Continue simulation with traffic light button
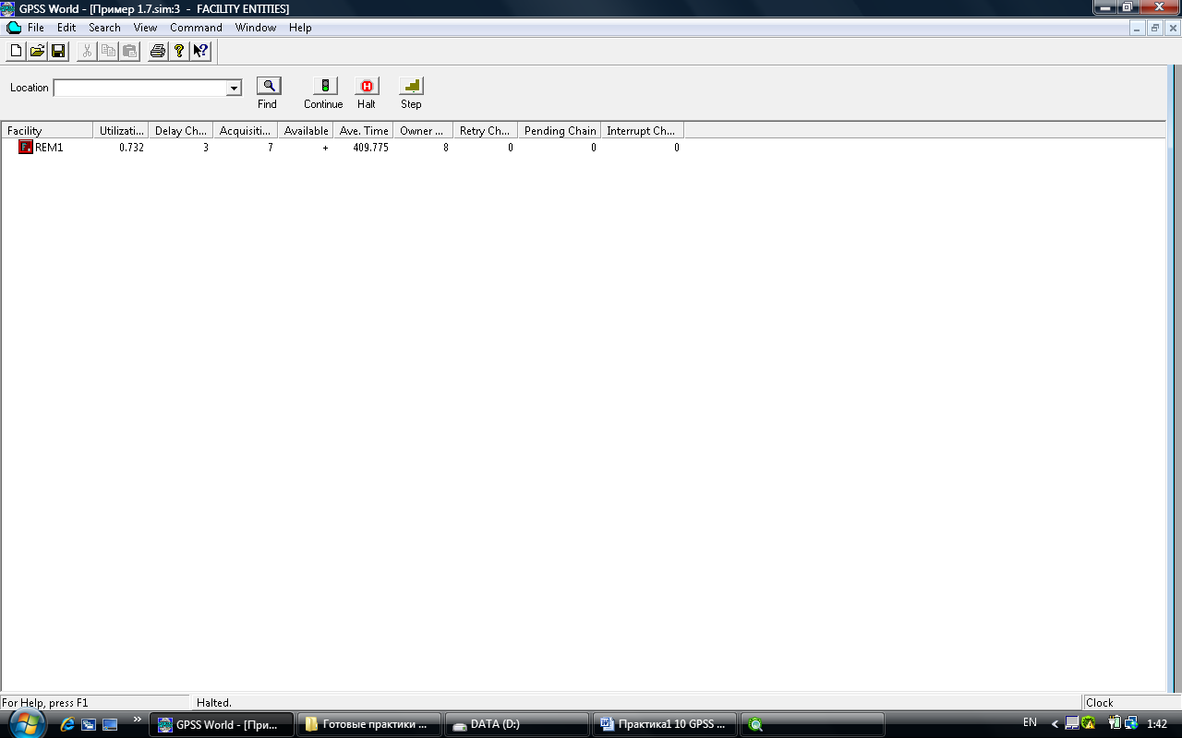This screenshot has width=1182, height=738. click(325, 86)
